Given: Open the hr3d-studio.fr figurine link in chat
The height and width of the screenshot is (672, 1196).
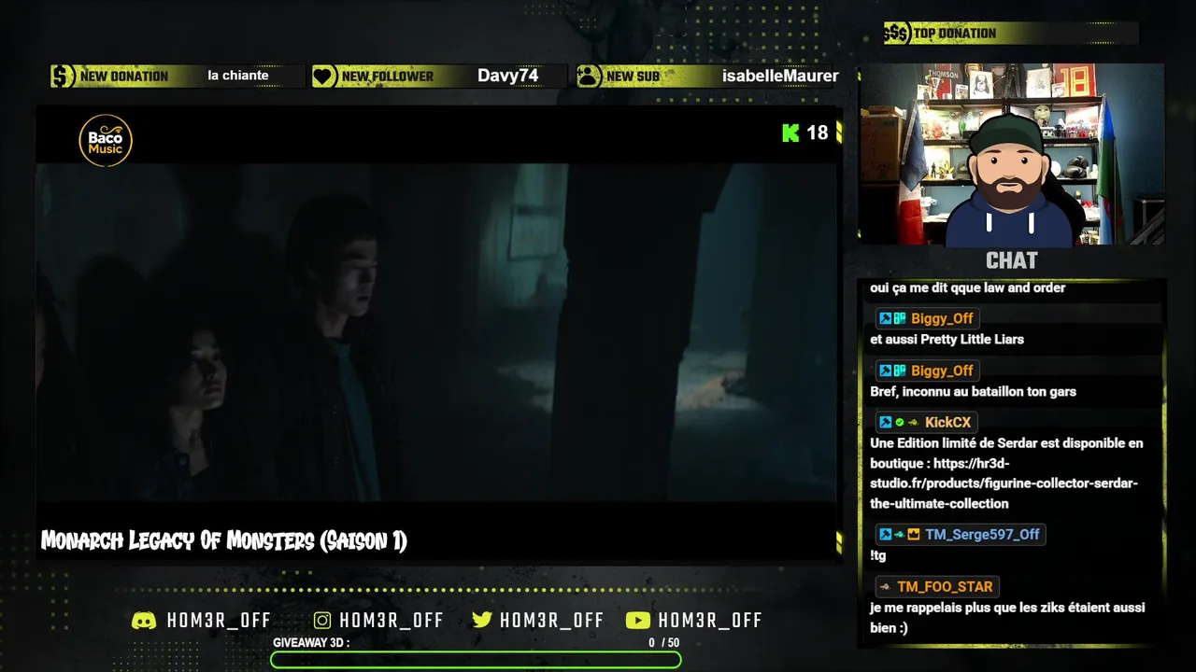Looking at the screenshot, I should point(1004,483).
